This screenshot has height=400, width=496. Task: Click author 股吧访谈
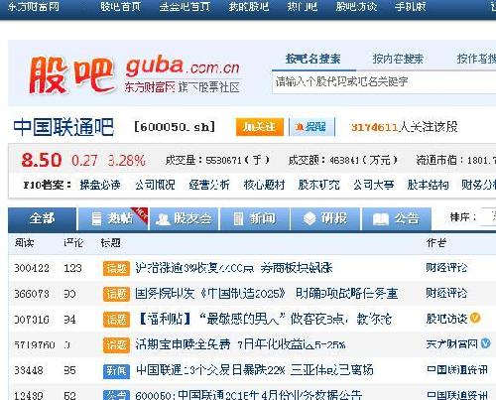(x=446, y=319)
